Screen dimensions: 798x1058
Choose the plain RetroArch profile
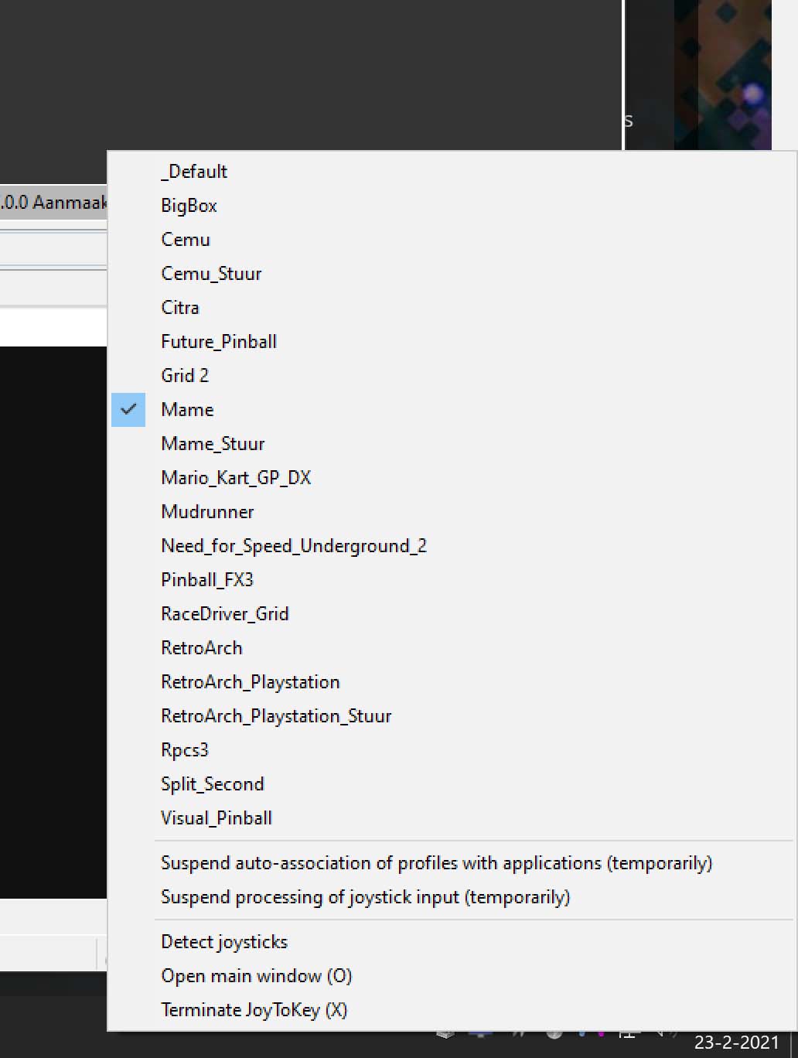tap(452, 648)
